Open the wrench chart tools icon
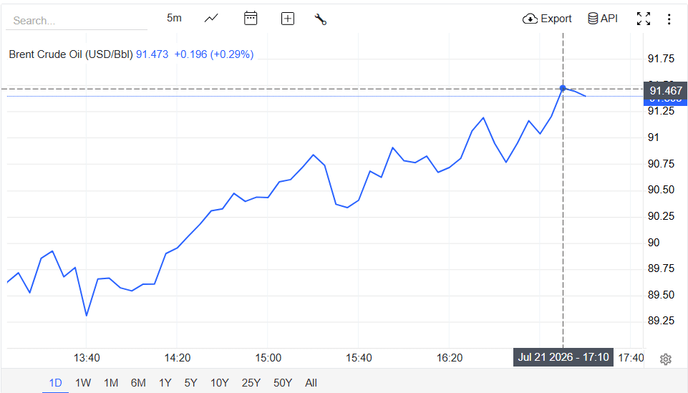The width and height of the screenshot is (688, 393). tap(321, 19)
